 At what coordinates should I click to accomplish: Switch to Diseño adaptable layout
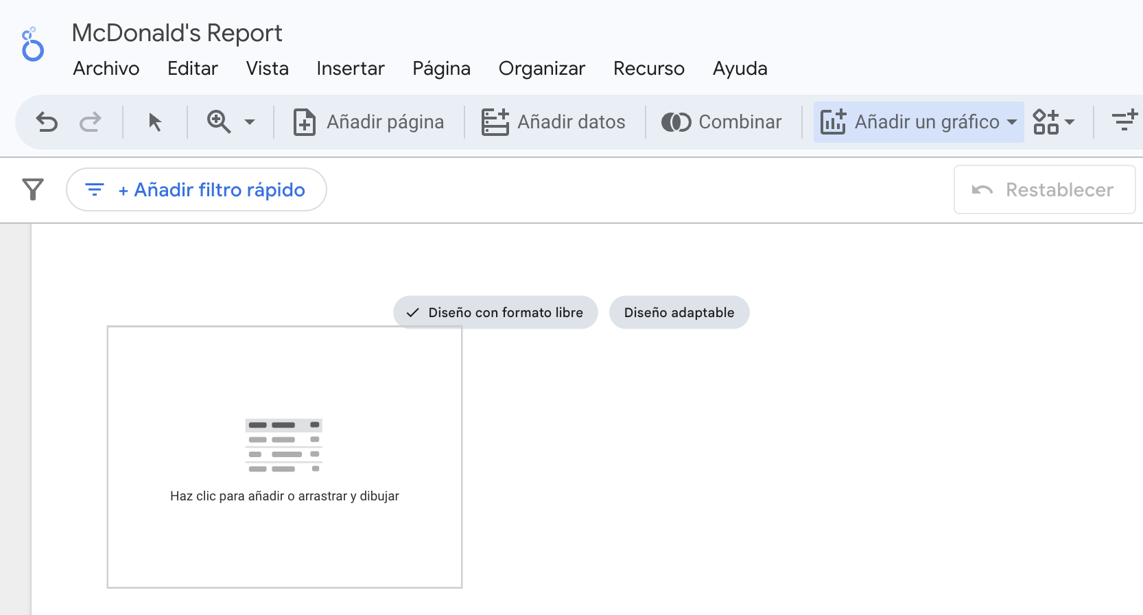click(679, 312)
